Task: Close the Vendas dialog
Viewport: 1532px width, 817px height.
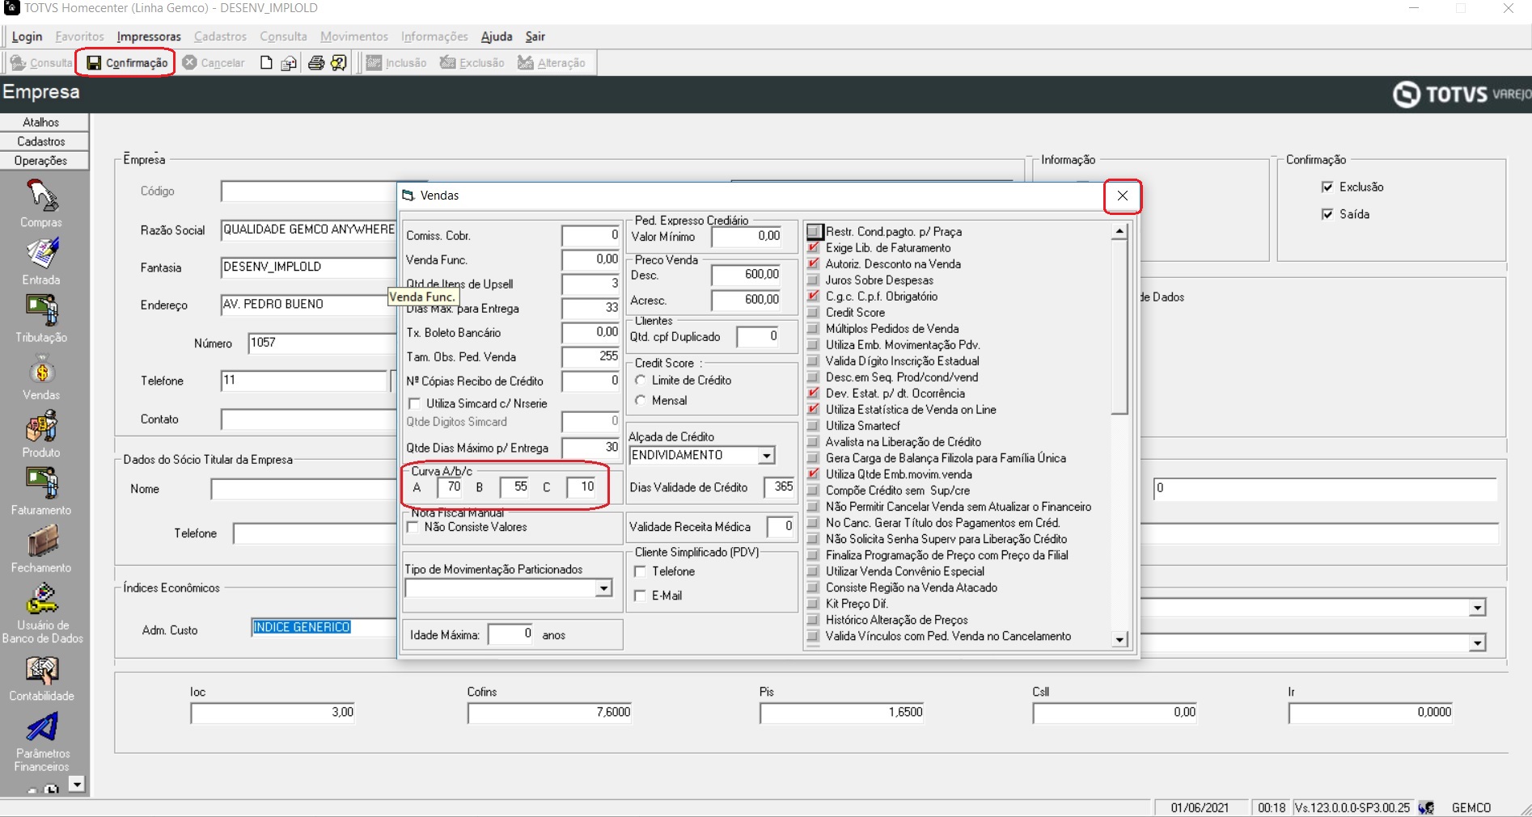Action: tap(1123, 196)
